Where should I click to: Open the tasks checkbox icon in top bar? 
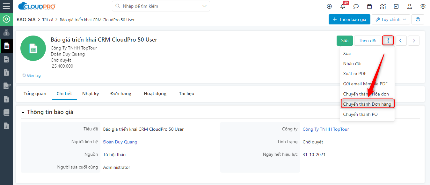click(x=396, y=6)
